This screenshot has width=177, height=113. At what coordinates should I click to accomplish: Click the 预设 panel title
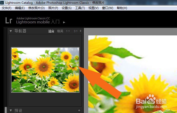click(x=18, y=111)
